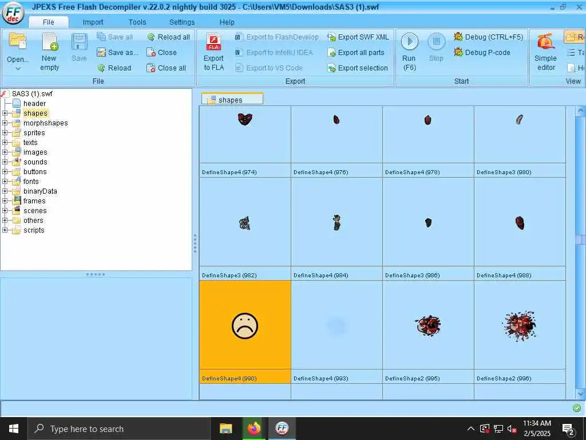The height and width of the screenshot is (440, 586).
Task: Start Debug (CTRL+F5)
Action: tap(488, 37)
